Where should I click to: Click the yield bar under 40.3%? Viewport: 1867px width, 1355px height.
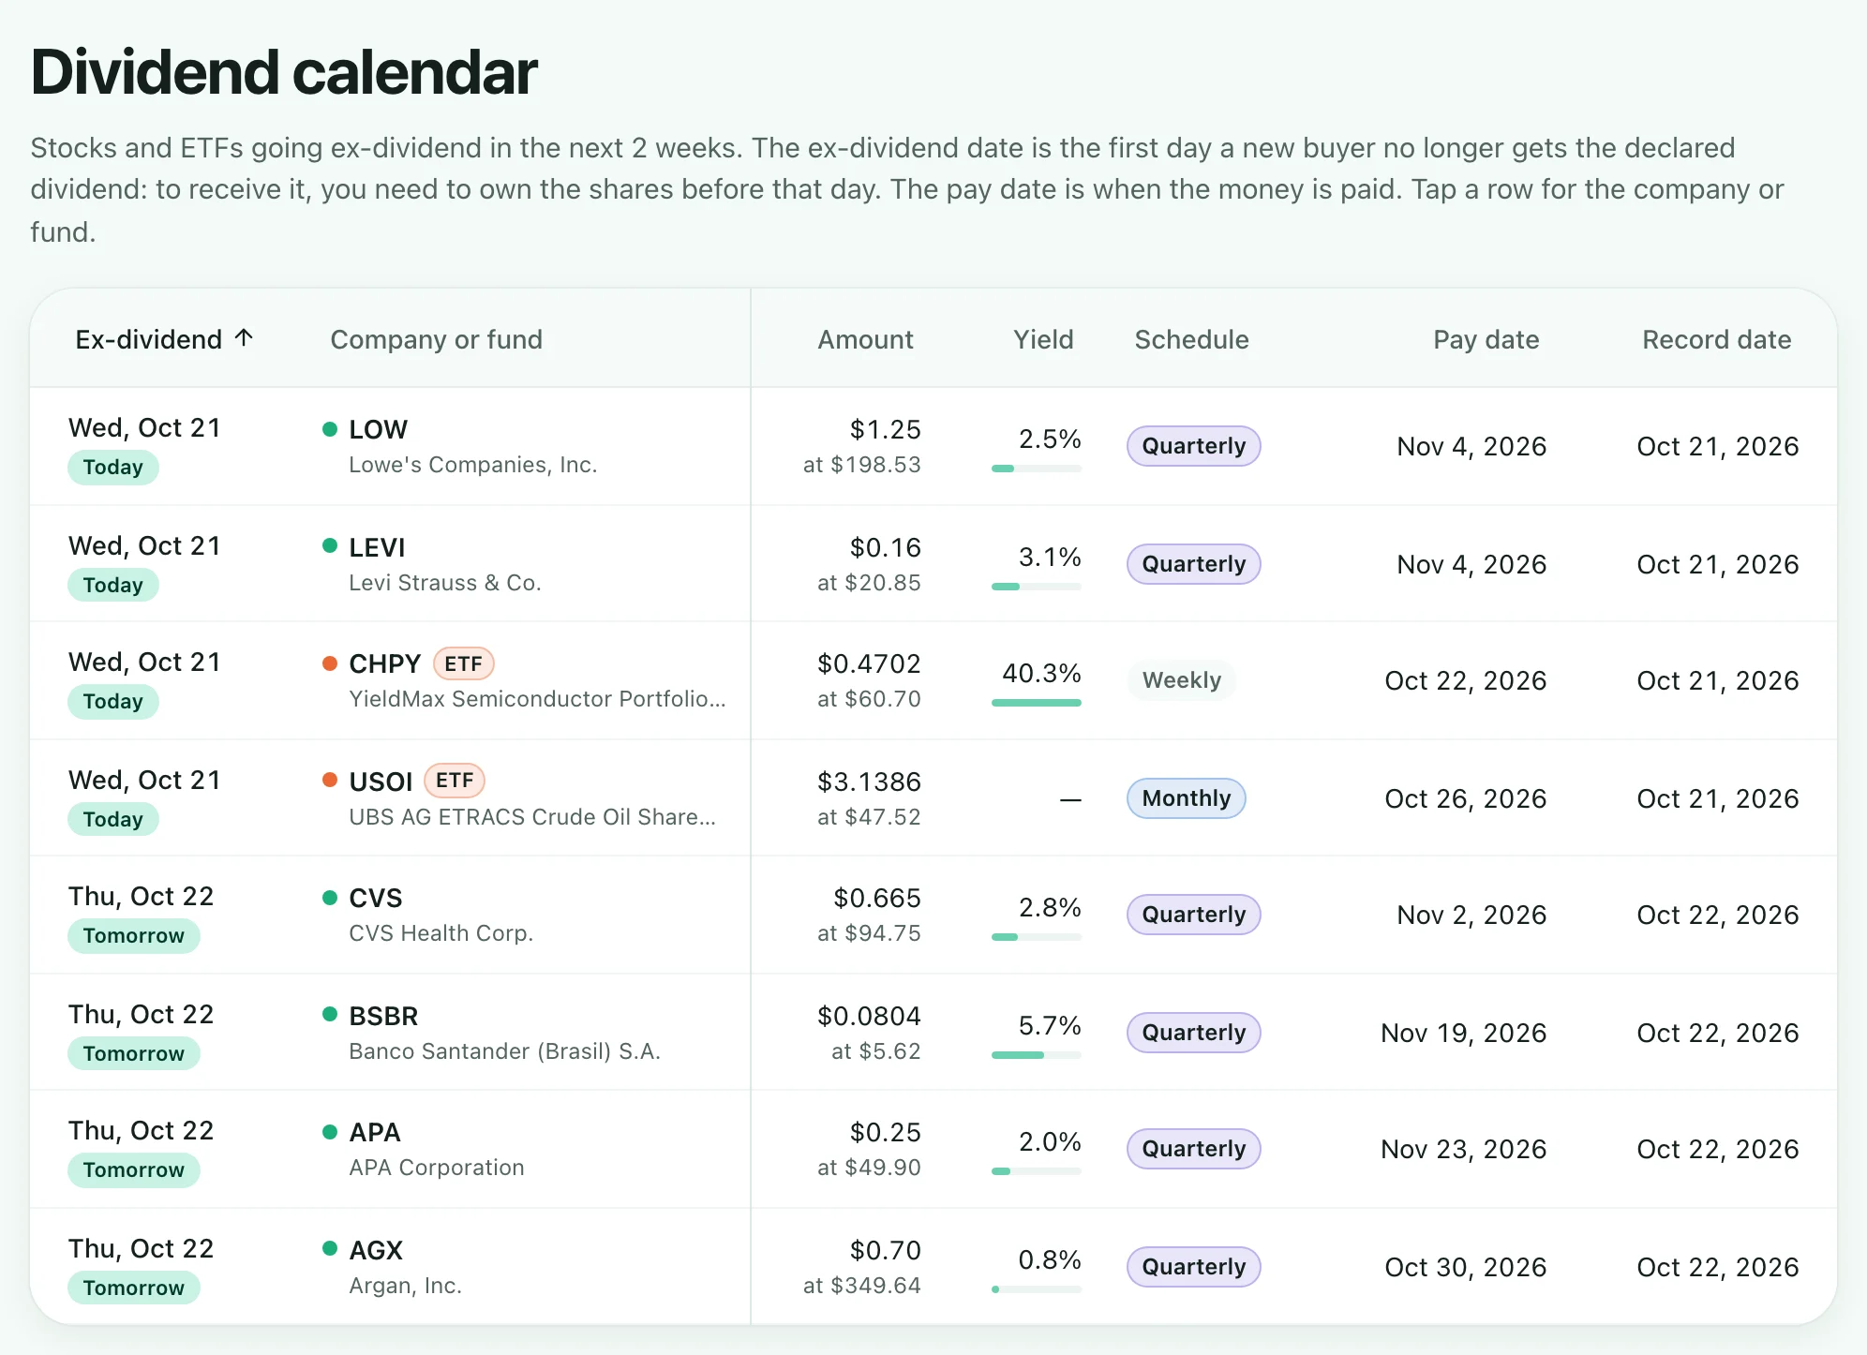(1037, 703)
